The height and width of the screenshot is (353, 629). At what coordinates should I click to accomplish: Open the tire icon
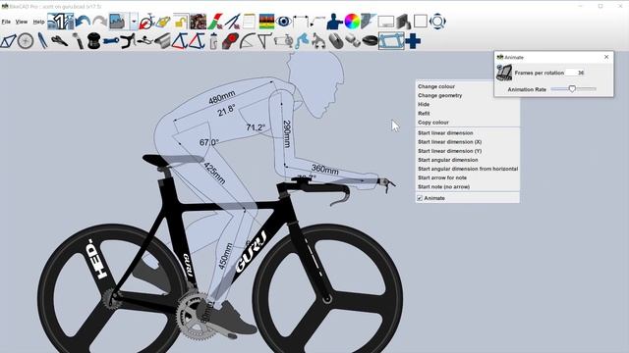370,41
